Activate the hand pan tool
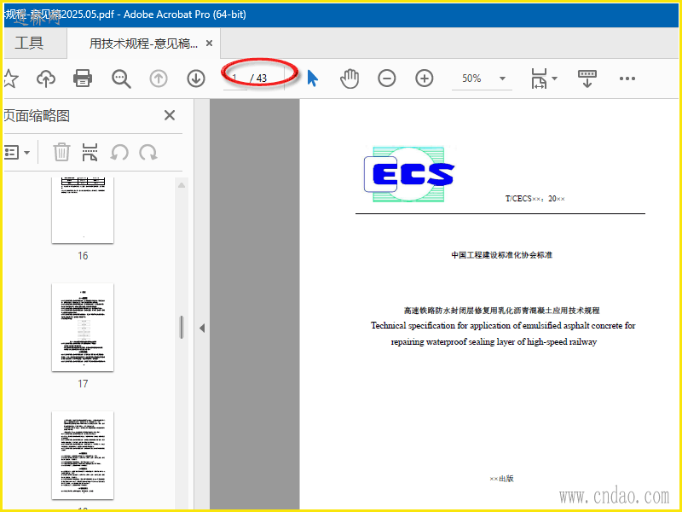Image resolution: width=682 pixels, height=512 pixels. (350, 79)
